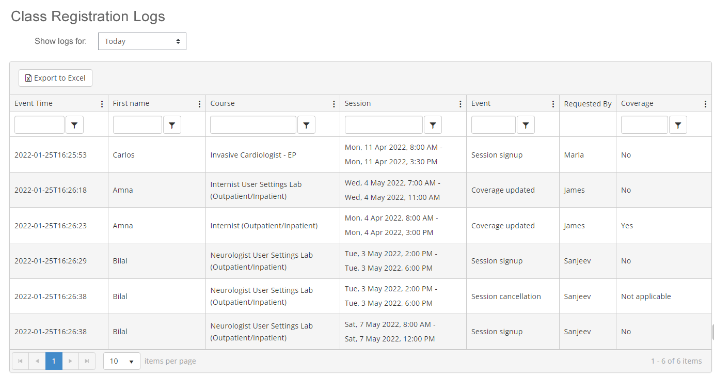714x375 pixels.
Task: Open the Course column filter funnel
Action: (306, 125)
